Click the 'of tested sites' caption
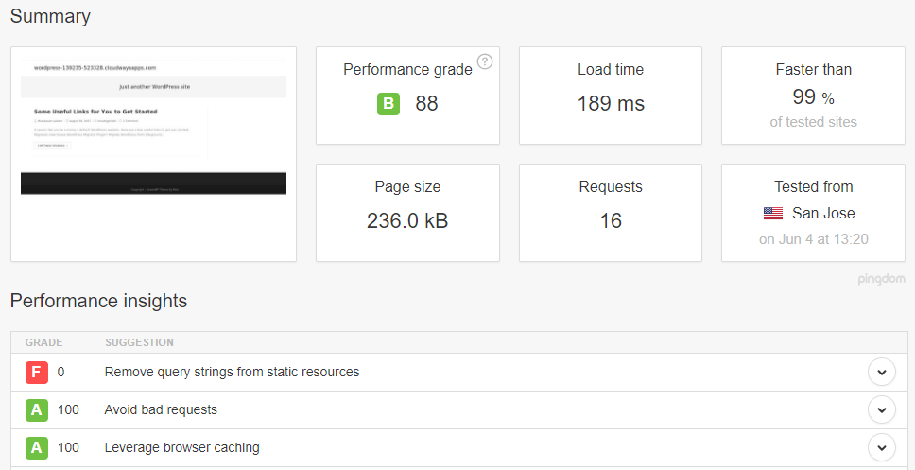The height and width of the screenshot is (470, 915). click(x=814, y=122)
